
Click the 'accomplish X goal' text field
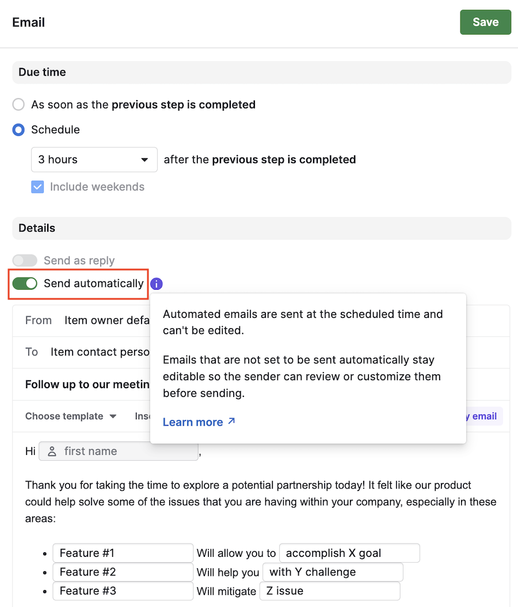point(349,553)
